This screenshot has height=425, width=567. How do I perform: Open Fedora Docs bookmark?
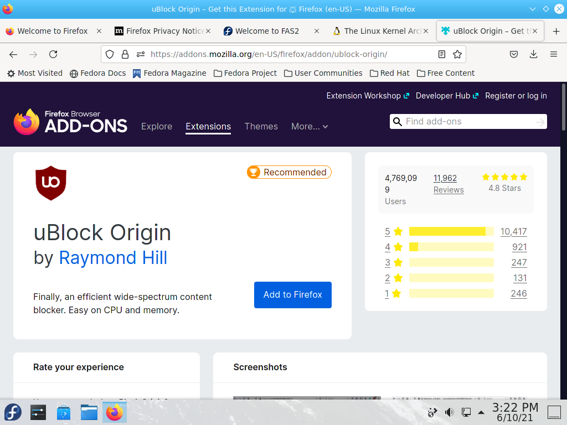(98, 74)
